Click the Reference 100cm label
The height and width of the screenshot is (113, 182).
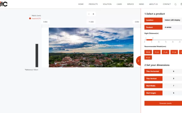pos(32,70)
